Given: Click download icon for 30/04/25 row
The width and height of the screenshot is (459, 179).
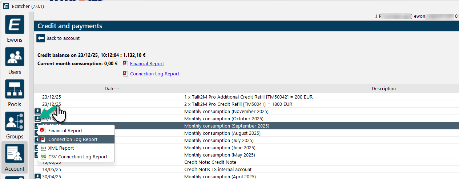Looking at the screenshot, I should tap(37, 176).
